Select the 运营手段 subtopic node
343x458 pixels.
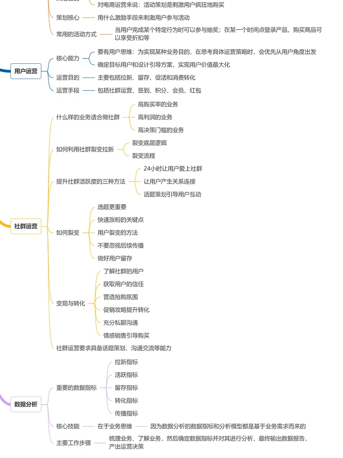tap(68, 90)
